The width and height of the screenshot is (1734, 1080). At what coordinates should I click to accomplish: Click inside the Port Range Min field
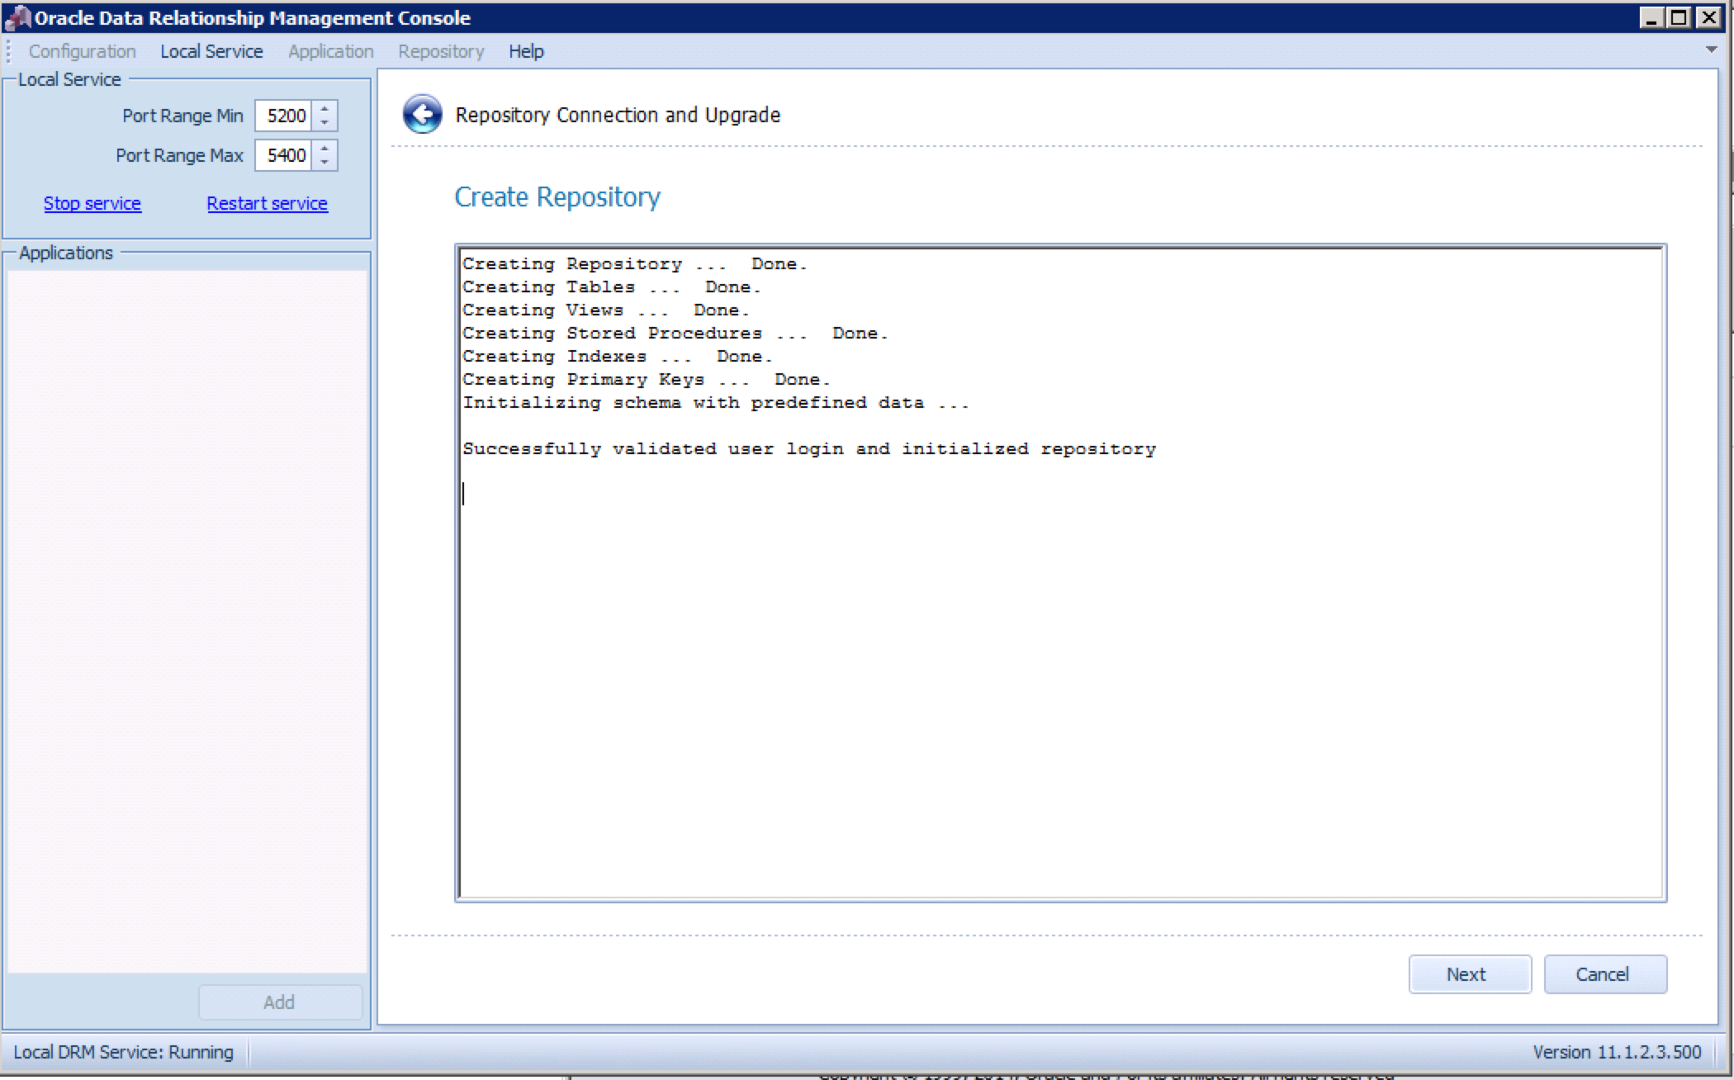tap(285, 116)
